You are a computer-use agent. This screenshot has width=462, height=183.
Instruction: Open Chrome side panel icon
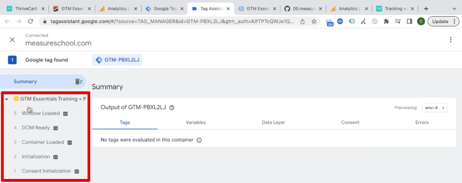[409, 22]
